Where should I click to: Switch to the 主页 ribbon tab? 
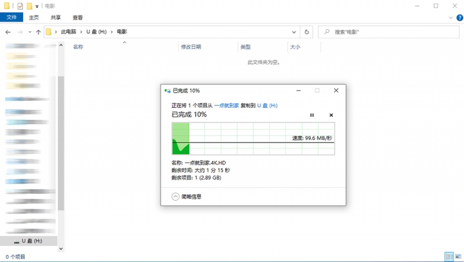pyautogui.click(x=34, y=17)
